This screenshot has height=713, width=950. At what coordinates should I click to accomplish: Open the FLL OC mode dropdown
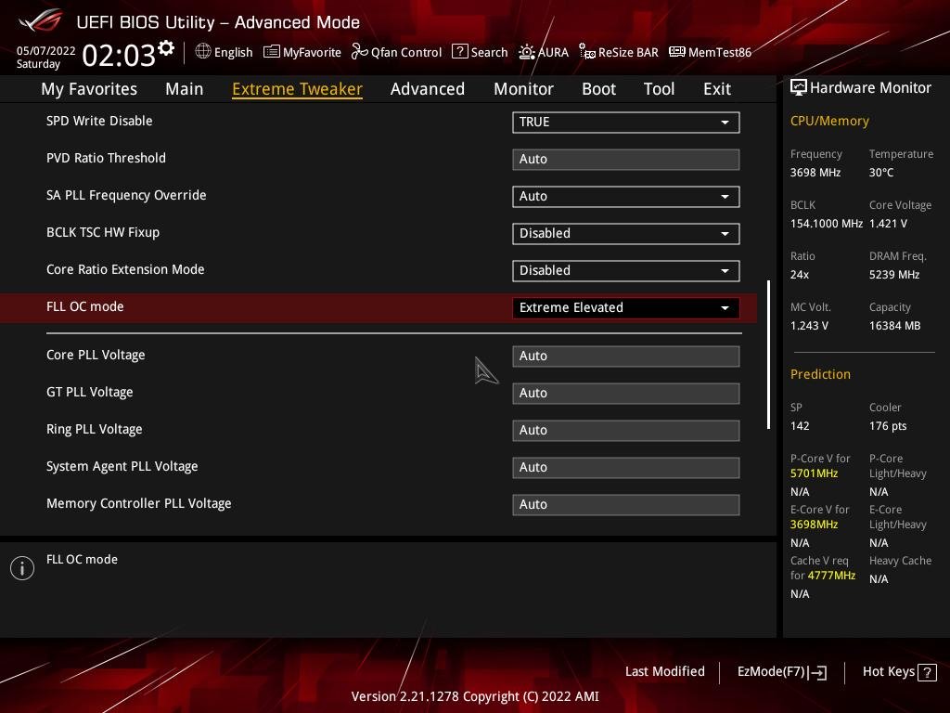(625, 307)
